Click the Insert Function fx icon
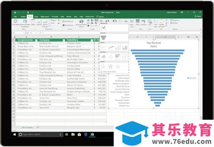Screen dimensions: 214x147 point(40,33)
